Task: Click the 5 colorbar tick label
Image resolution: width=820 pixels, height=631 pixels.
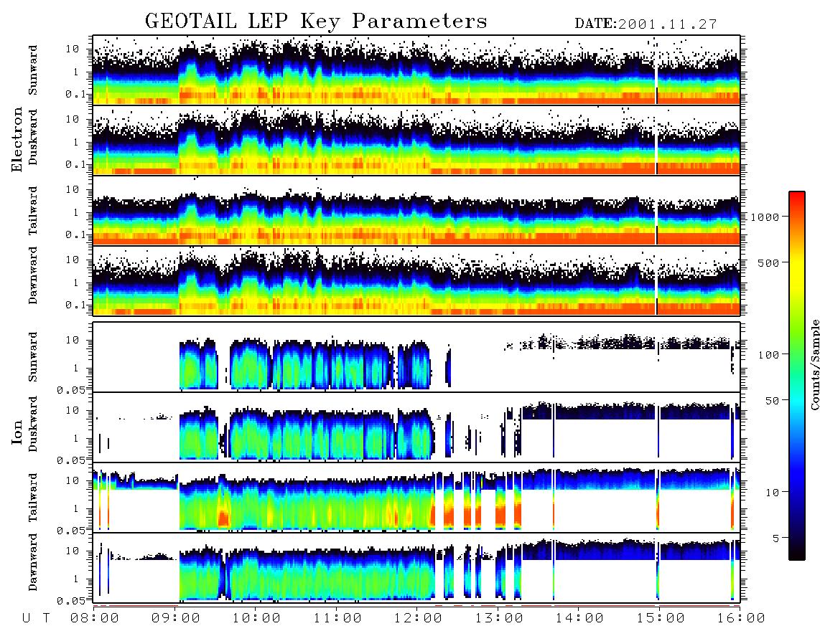Action: pos(776,538)
